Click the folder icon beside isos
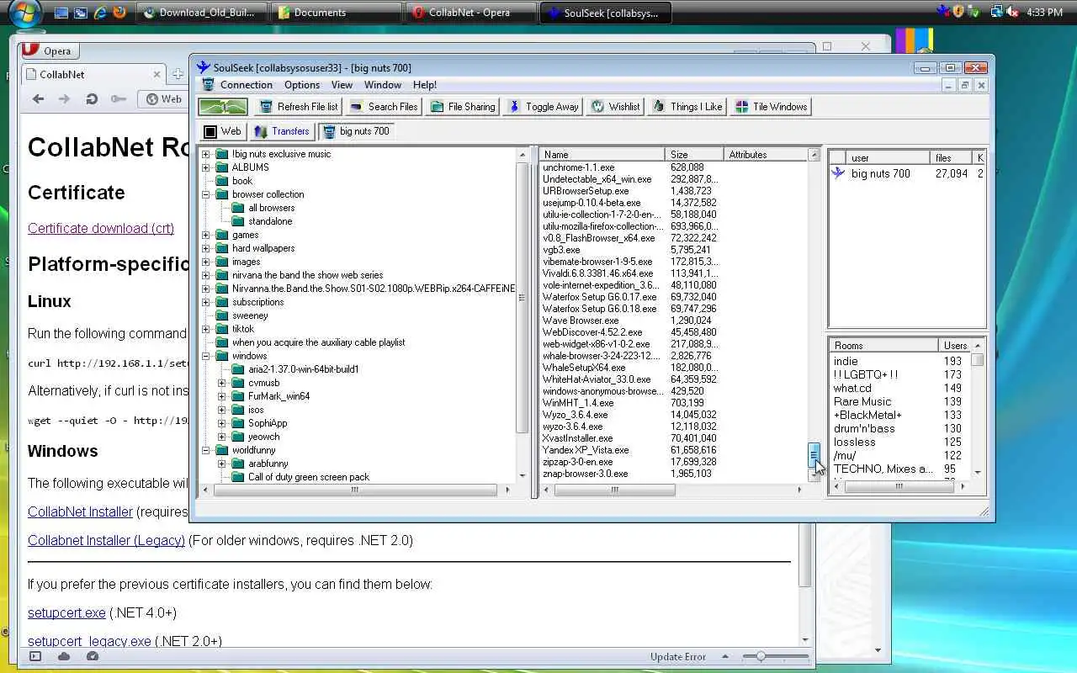This screenshot has width=1077, height=673. 238,410
